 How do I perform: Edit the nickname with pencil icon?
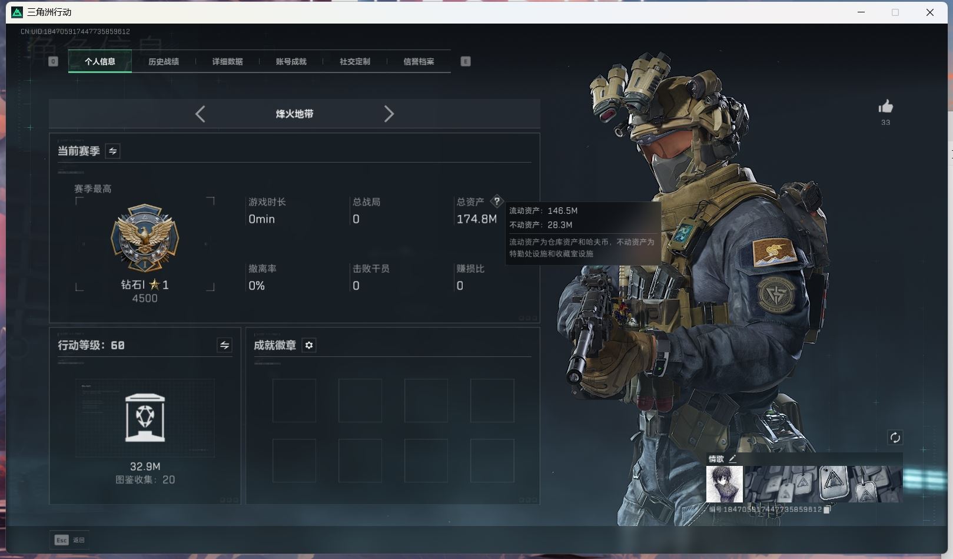732,459
